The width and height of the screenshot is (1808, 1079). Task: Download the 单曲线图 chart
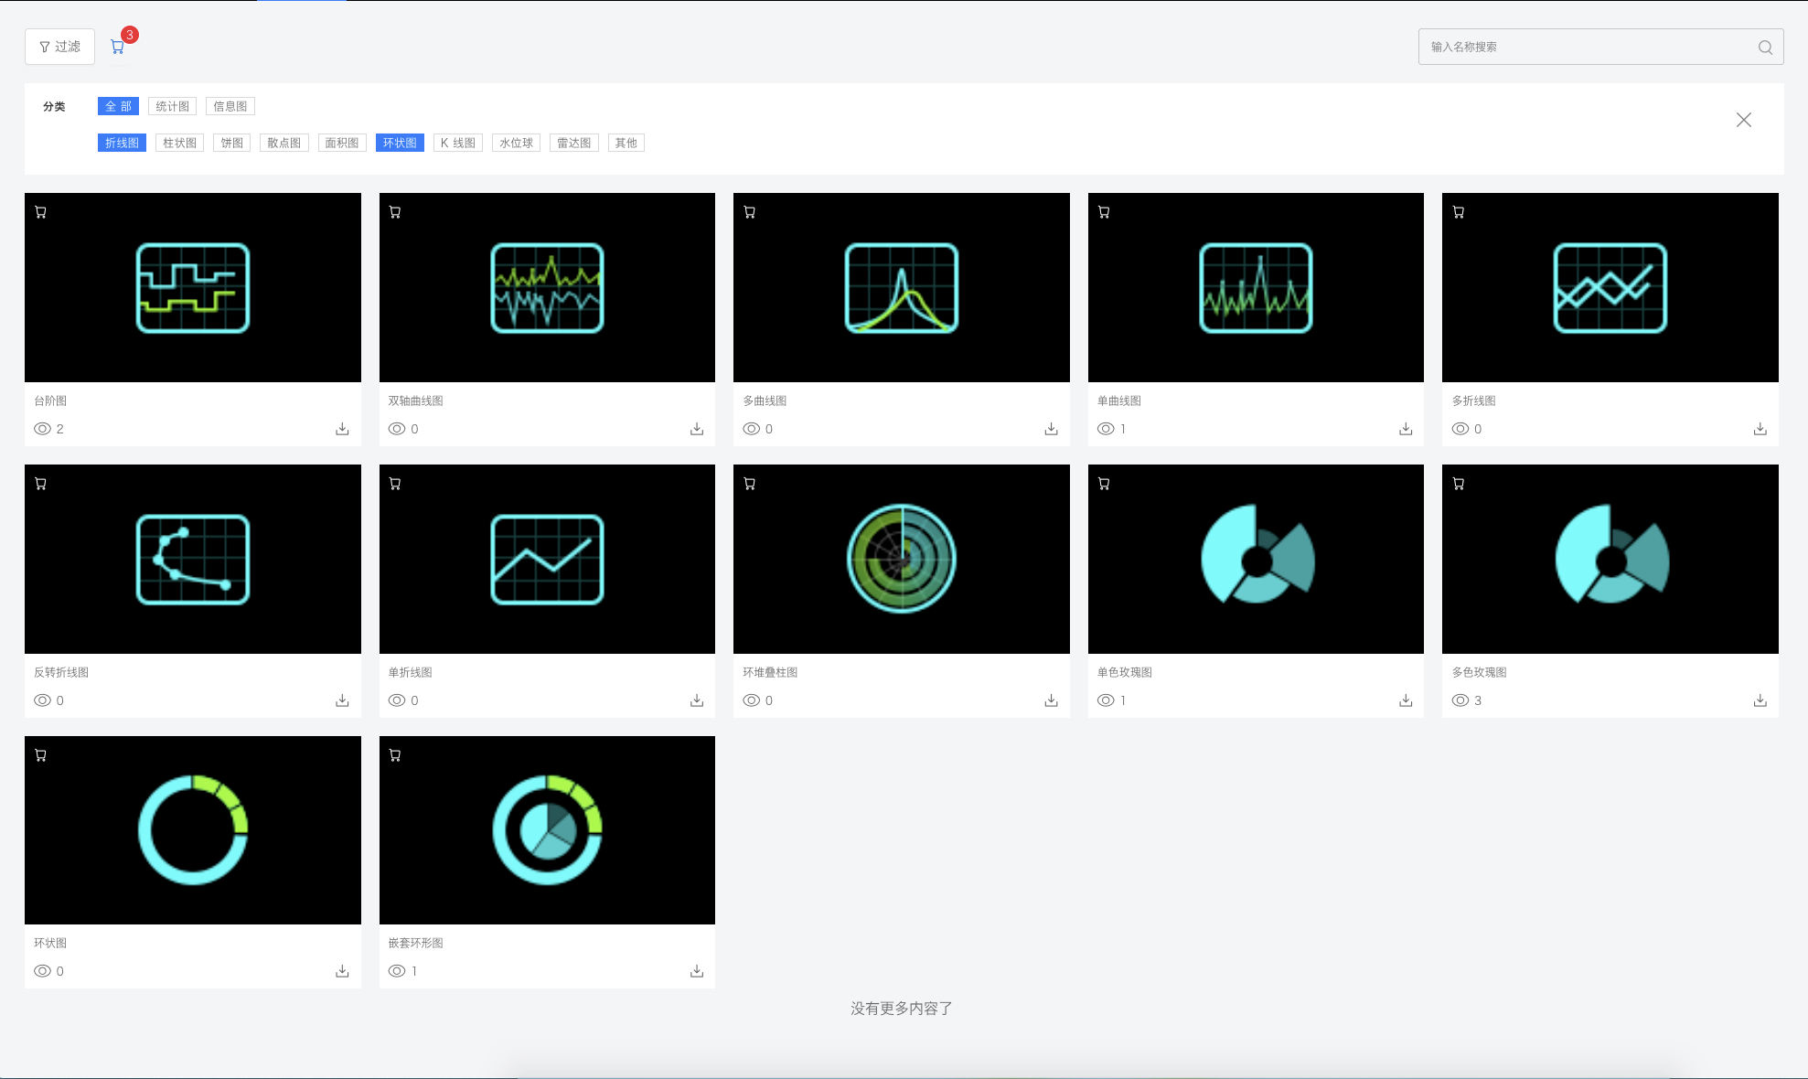tap(1406, 429)
